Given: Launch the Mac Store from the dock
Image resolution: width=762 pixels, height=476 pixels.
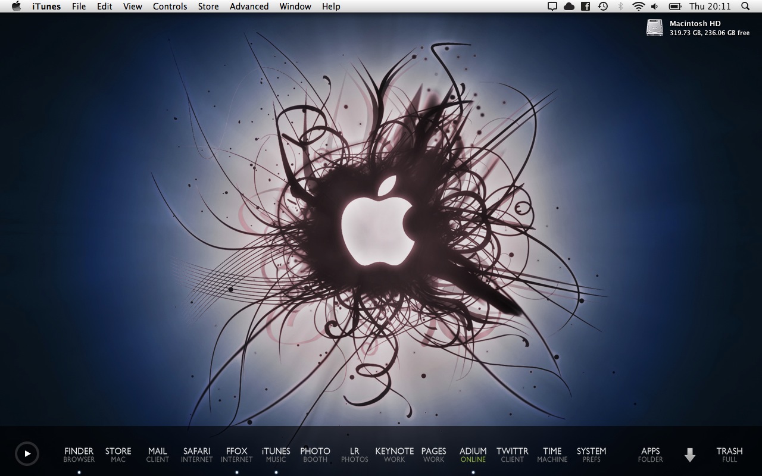Looking at the screenshot, I should click(118, 455).
